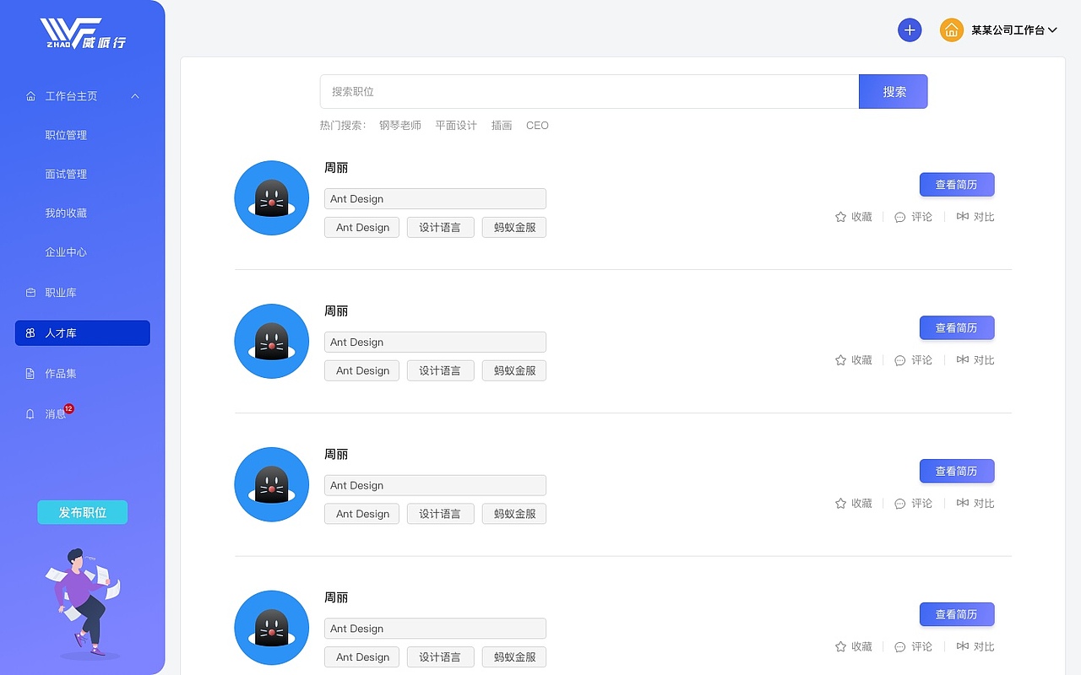The image size is (1081, 675).
Task: Open 面试管理 in the sidebar
Action: coord(66,174)
